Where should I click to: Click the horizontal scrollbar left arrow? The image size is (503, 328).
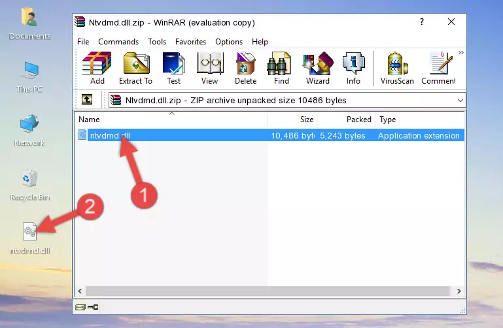point(80,291)
